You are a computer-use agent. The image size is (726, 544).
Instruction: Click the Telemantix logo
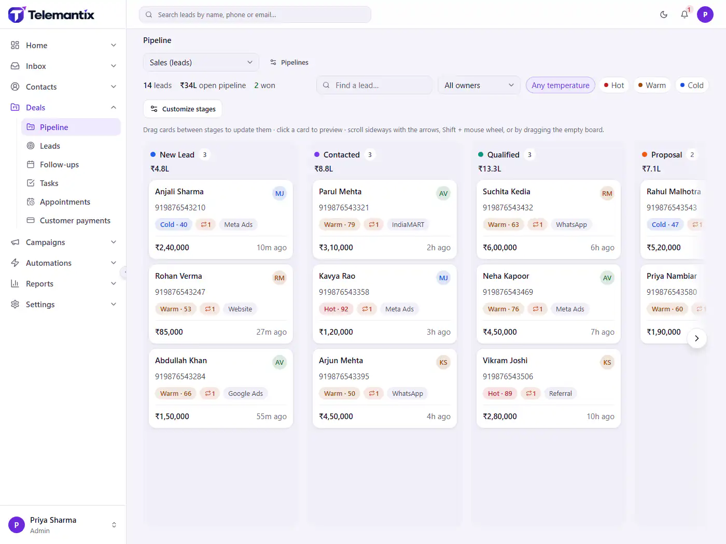pyautogui.click(x=51, y=15)
